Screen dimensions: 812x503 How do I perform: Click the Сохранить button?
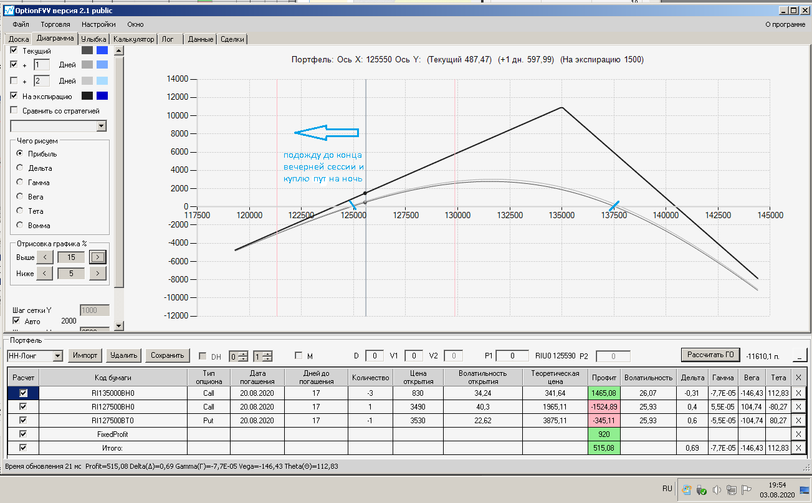coord(168,355)
